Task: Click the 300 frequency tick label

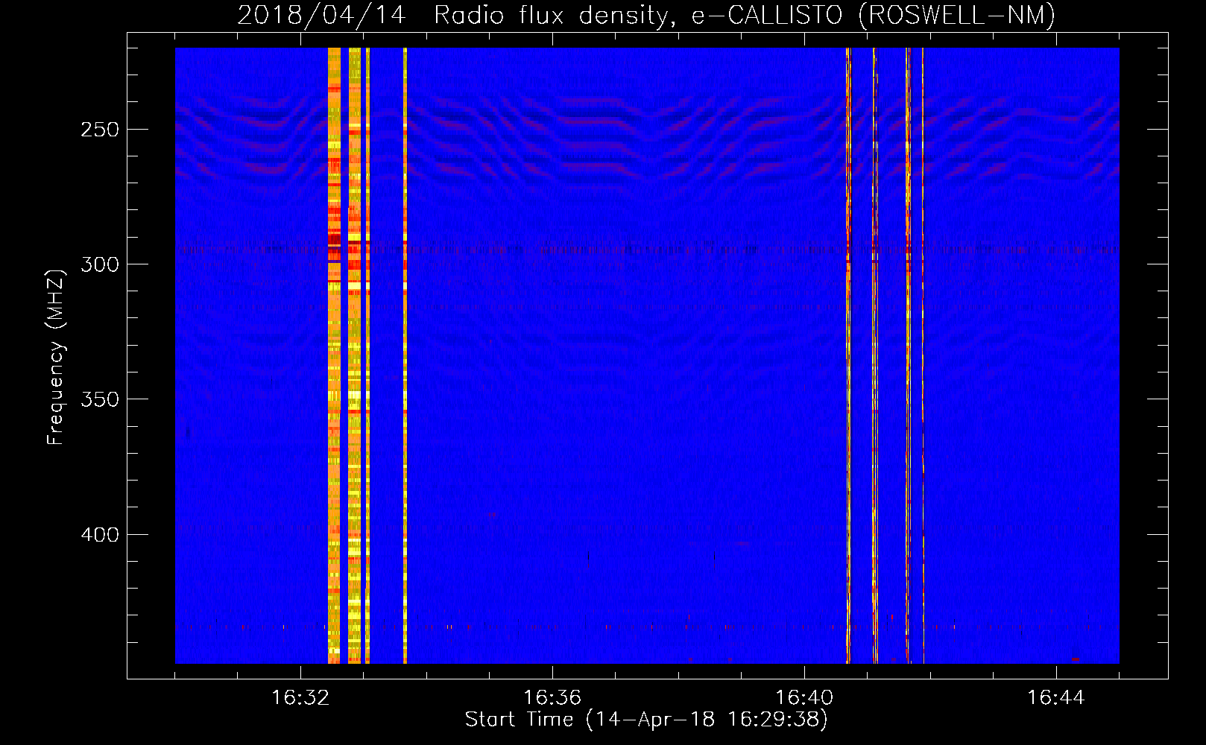Action: (100, 264)
